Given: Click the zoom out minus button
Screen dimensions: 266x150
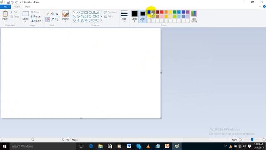Looking at the screenshot, I should click(240, 140).
